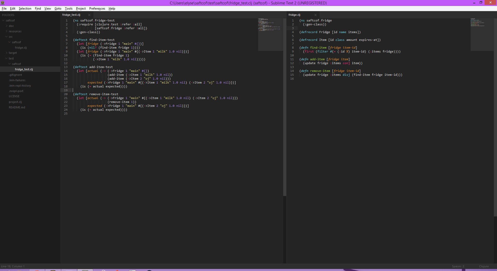The width and height of the screenshot is (497, 271).
Task: Open the Help menu
Action: click(112, 9)
